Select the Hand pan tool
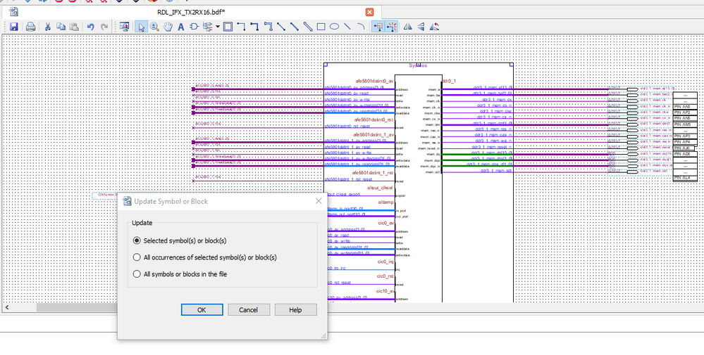 [x=168, y=27]
